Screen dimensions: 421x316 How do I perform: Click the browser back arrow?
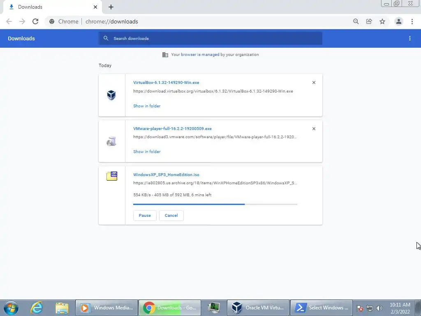[x=9, y=21]
